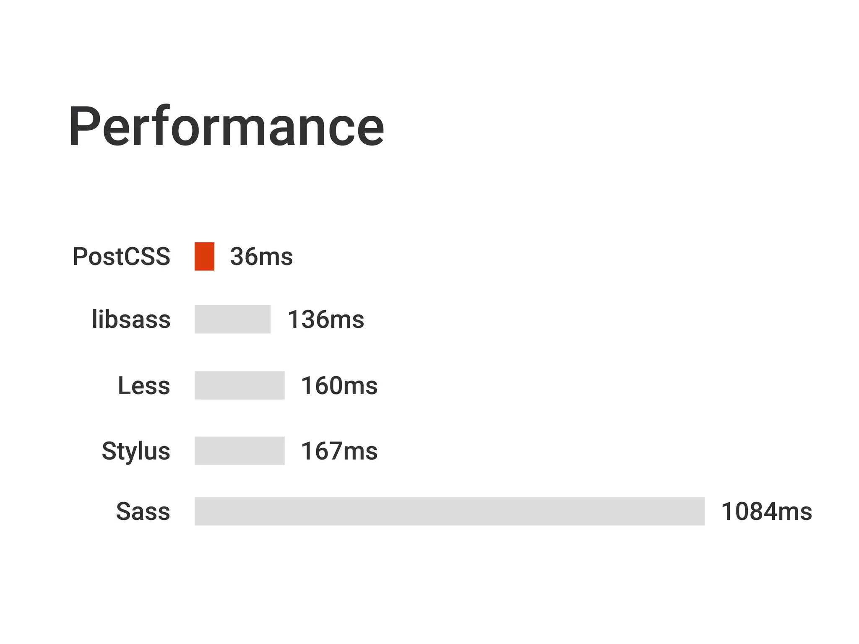Click the 136ms value
Image resolution: width=859 pixels, height=644 pixels.
tap(325, 319)
